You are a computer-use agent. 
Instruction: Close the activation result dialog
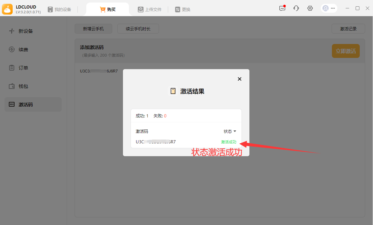pyautogui.click(x=240, y=79)
